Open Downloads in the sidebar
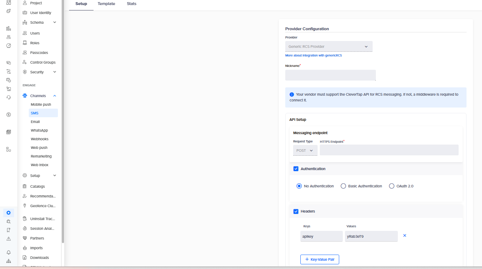482x269 pixels. (40, 257)
